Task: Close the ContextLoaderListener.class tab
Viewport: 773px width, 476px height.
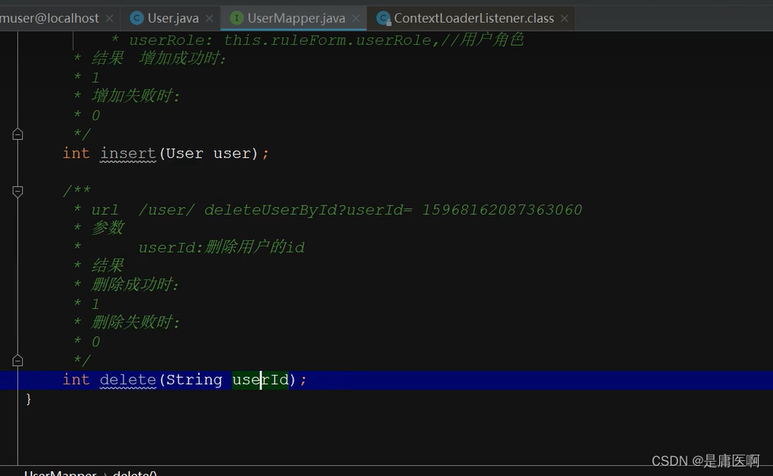Action: [565, 19]
